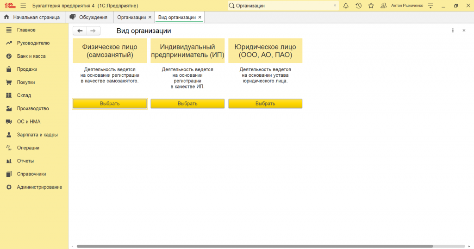The height and width of the screenshot is (249, 474).
Task: Clear the search field with the x
Action: coord(335,6)
